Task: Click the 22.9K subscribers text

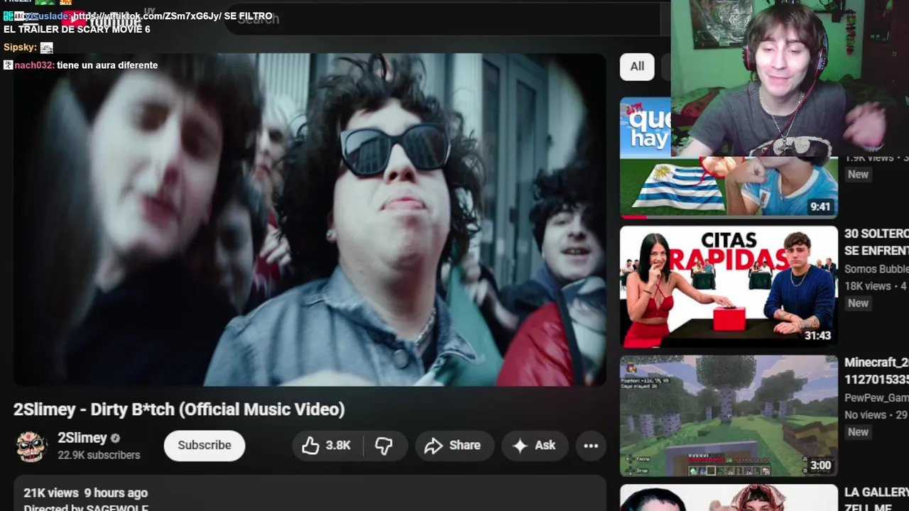Action: [x=99, y=455]
